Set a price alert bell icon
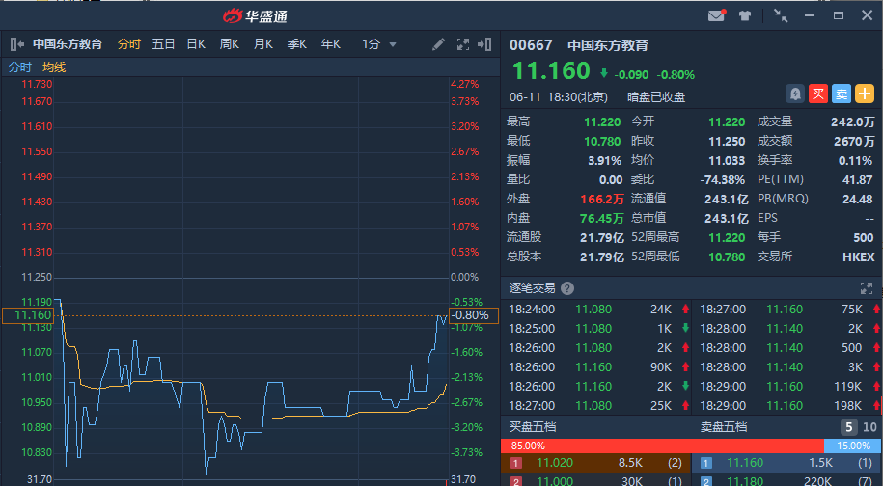 coord(795,94)
